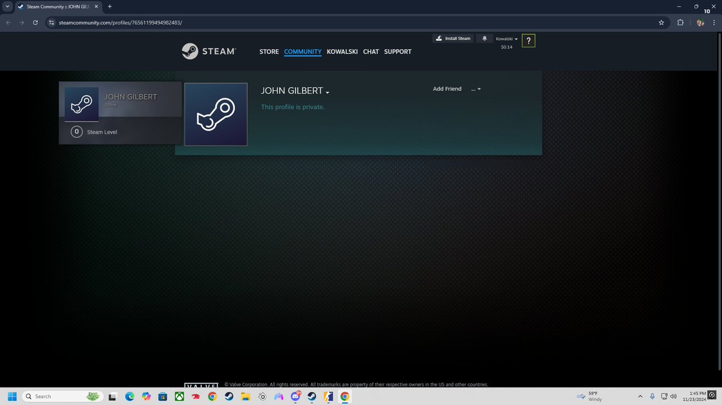Open Microsoft Store from the taskbar
This screenshot has height=405, width=722.
click(162, 397)
